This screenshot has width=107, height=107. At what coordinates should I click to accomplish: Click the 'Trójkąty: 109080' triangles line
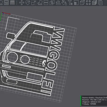[x=89, y=104]
